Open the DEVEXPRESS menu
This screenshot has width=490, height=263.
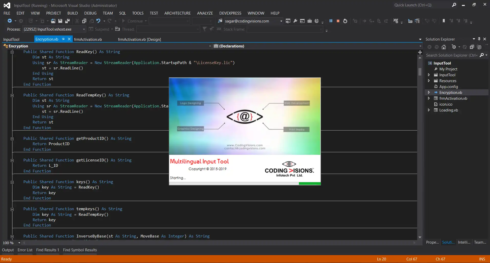[230, 13]
